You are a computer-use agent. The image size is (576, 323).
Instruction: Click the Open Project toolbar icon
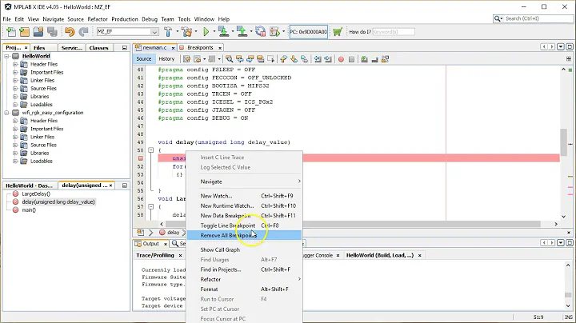(38, 32)
